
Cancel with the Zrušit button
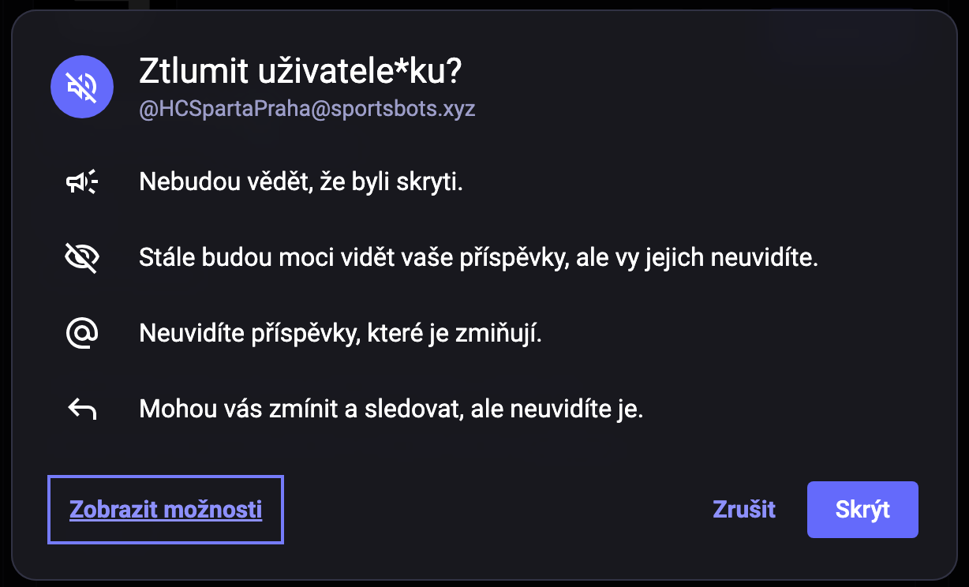coord(744,510)
